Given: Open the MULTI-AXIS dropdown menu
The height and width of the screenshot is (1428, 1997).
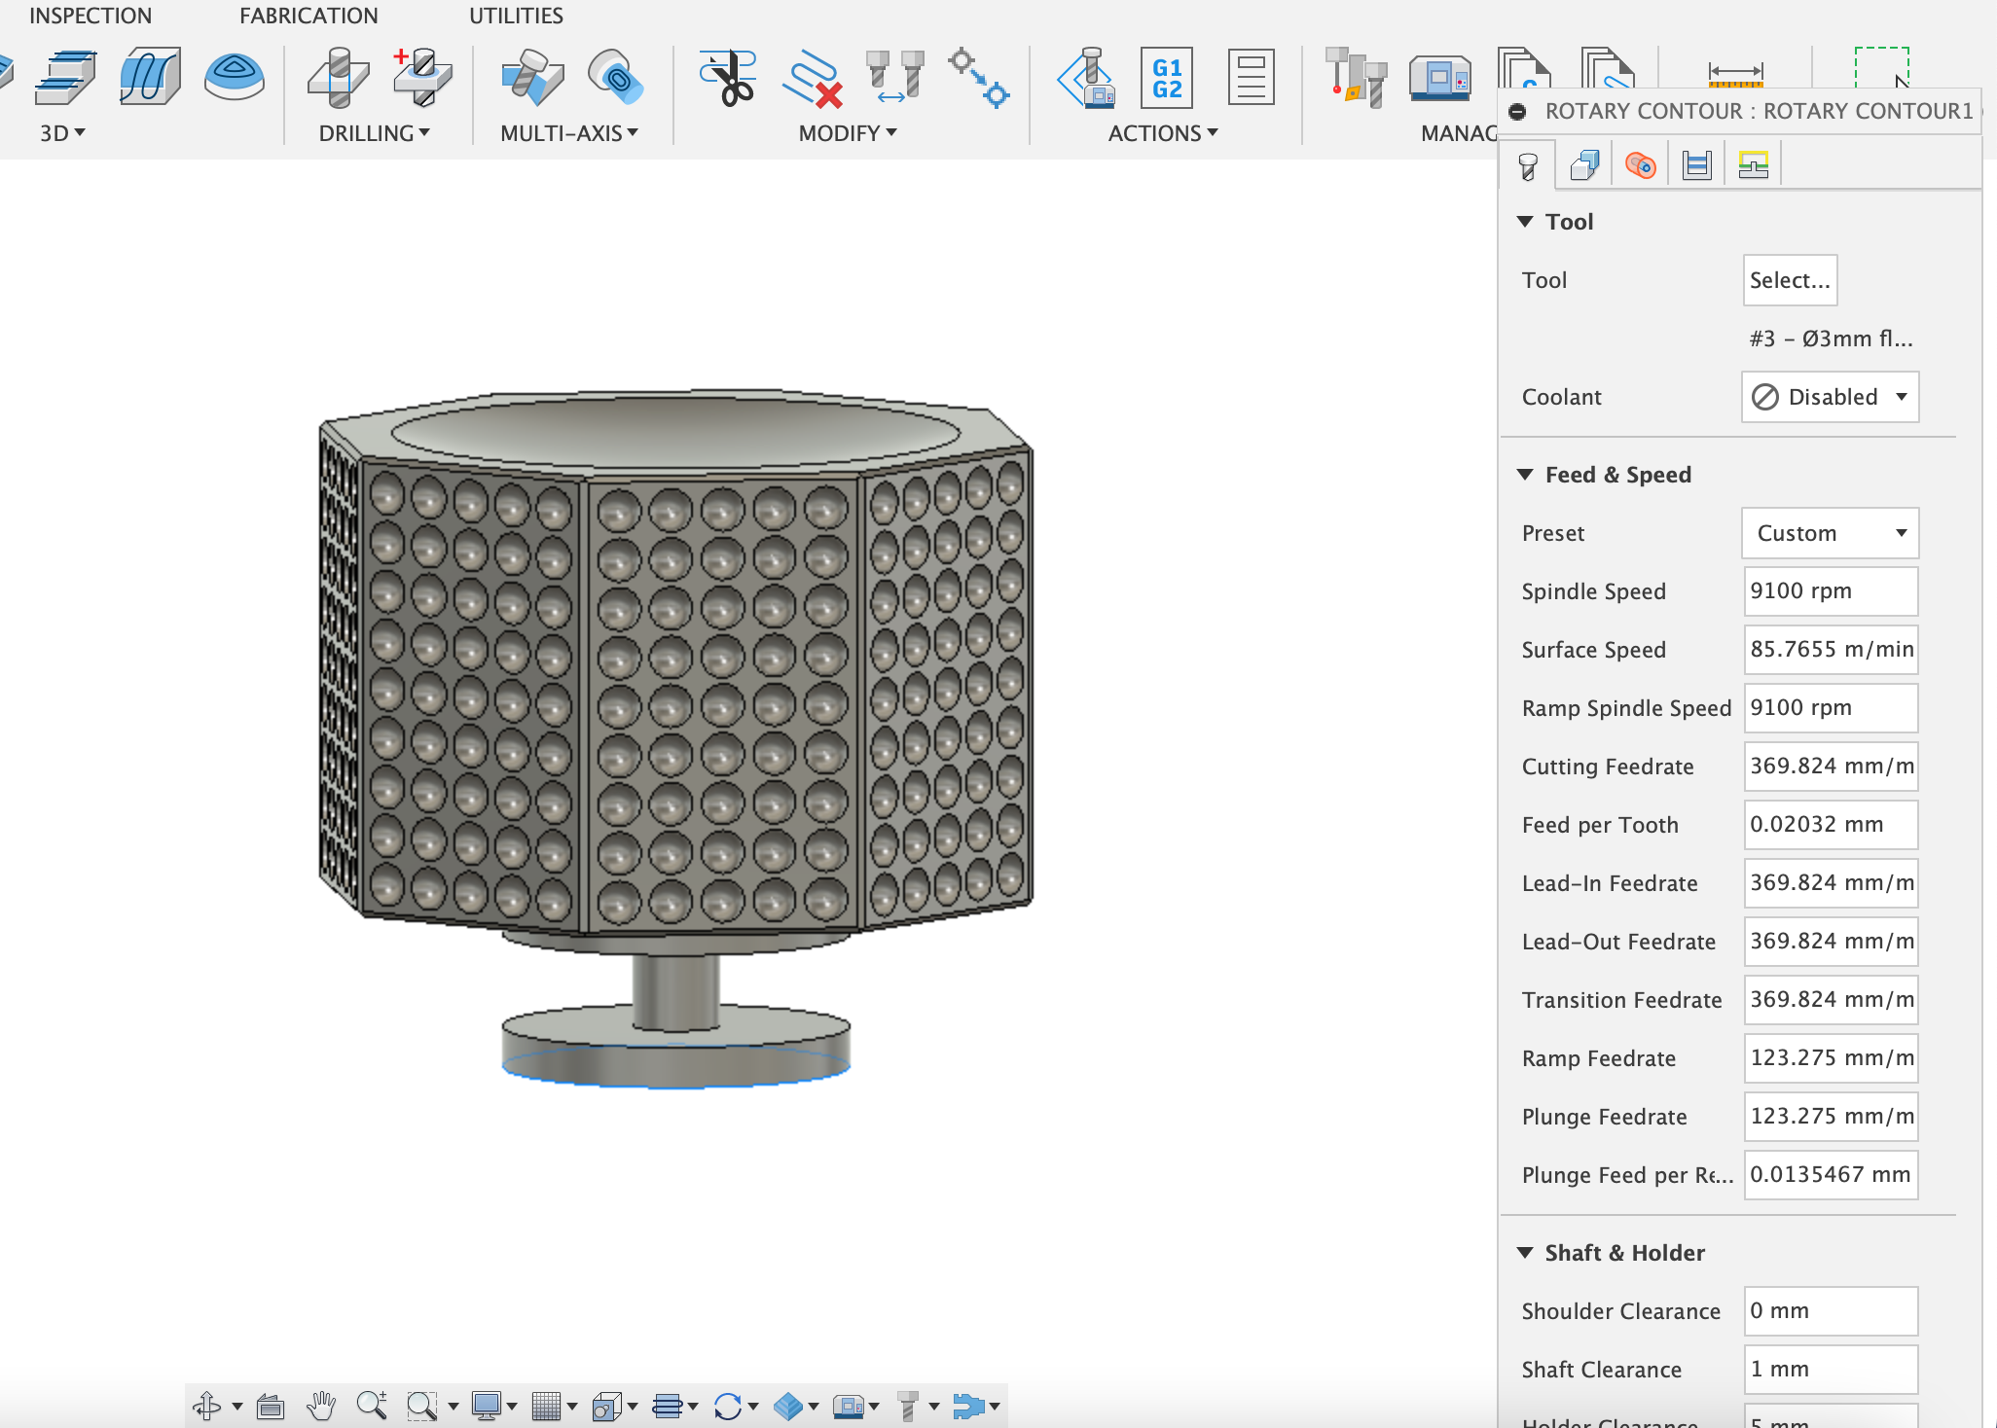Looking at the screenshot, I should pos(568,133).
